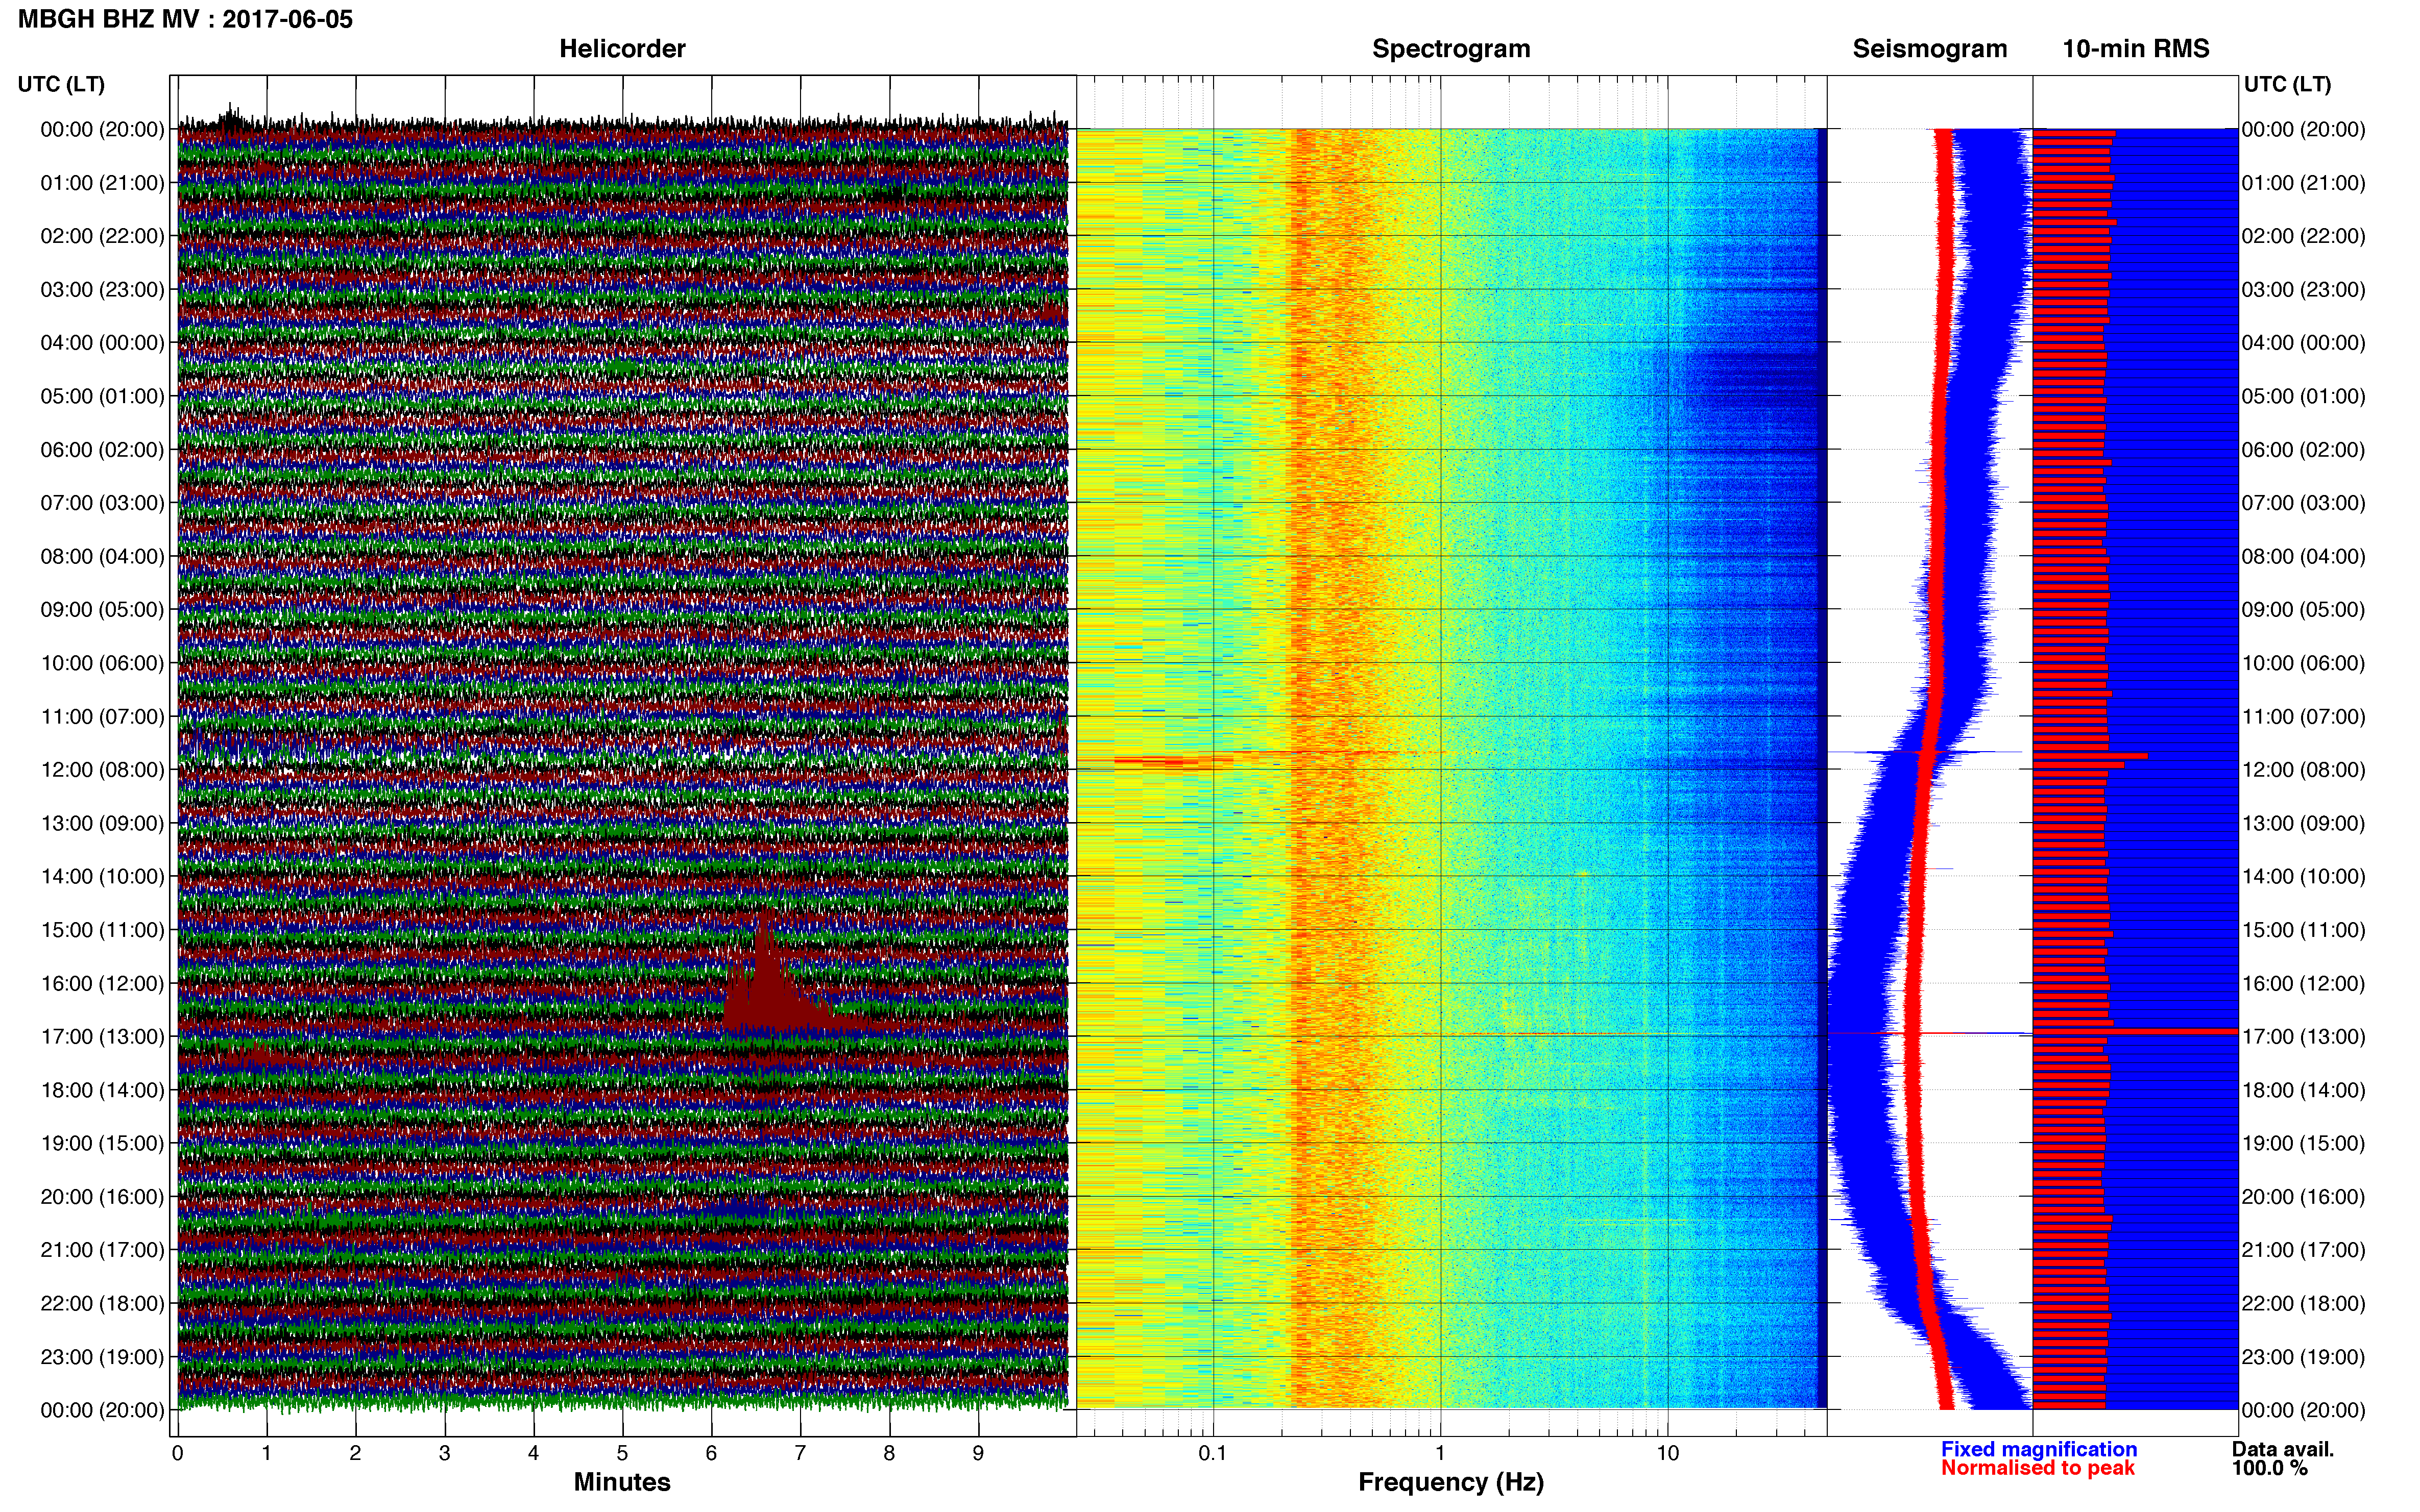Click "14:00 (10:00)" on the RMS-side time axis
The image size is (2420, 1512).
pyautogui.click(x=2304, y=877)
